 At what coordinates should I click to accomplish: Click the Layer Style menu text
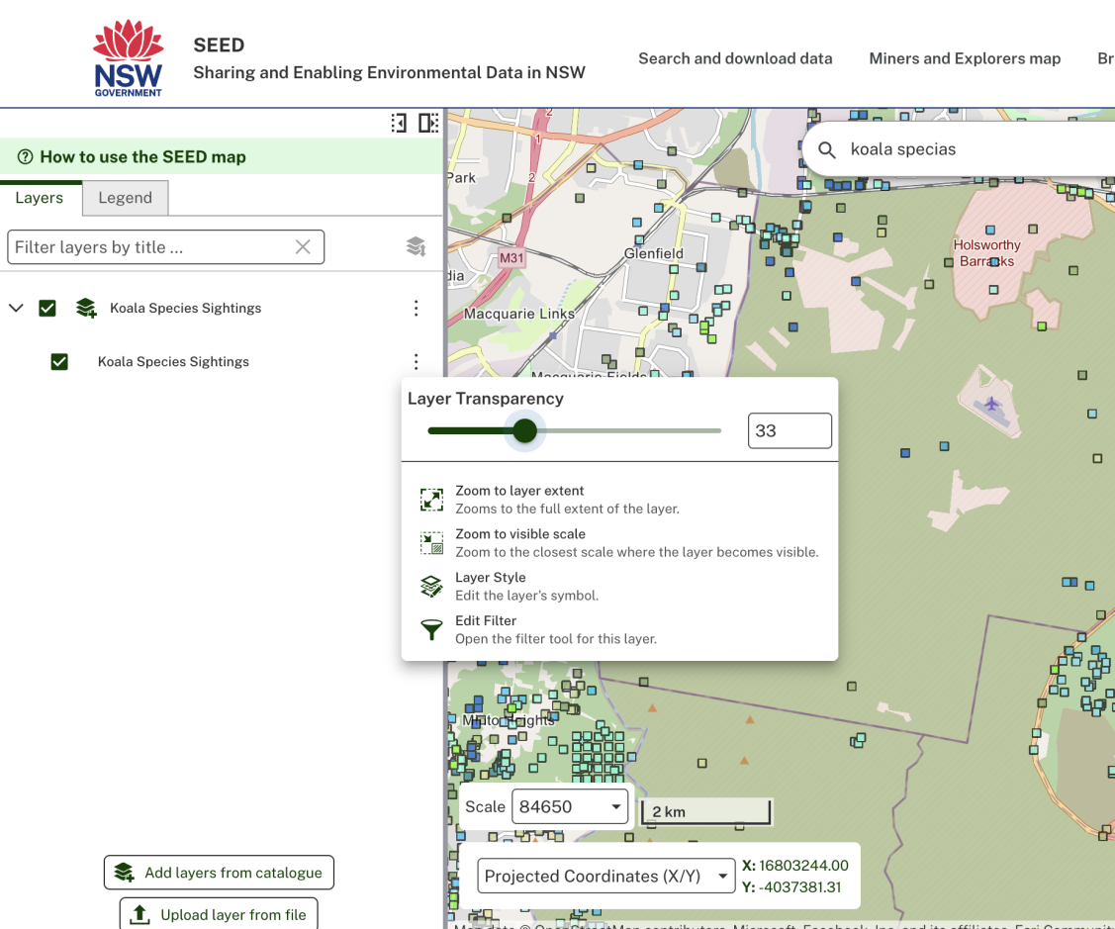point(491,578)
